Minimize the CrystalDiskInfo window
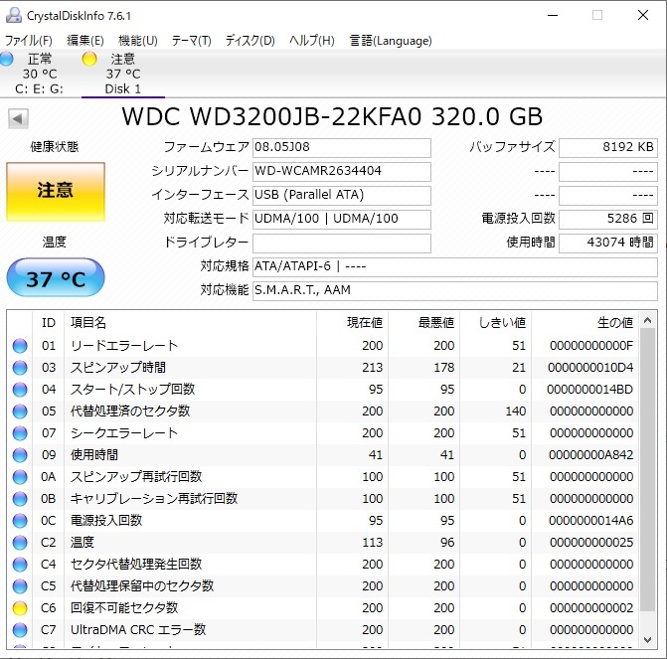667x659 pixels. pyautogui.click(x=553, y=15)
